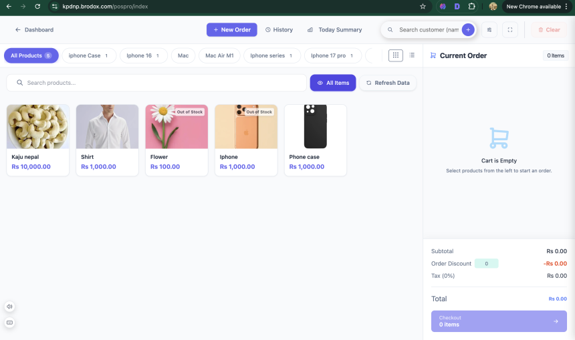The image size is (575, 340).
Task: Switch to grid view
Action: 396,55
